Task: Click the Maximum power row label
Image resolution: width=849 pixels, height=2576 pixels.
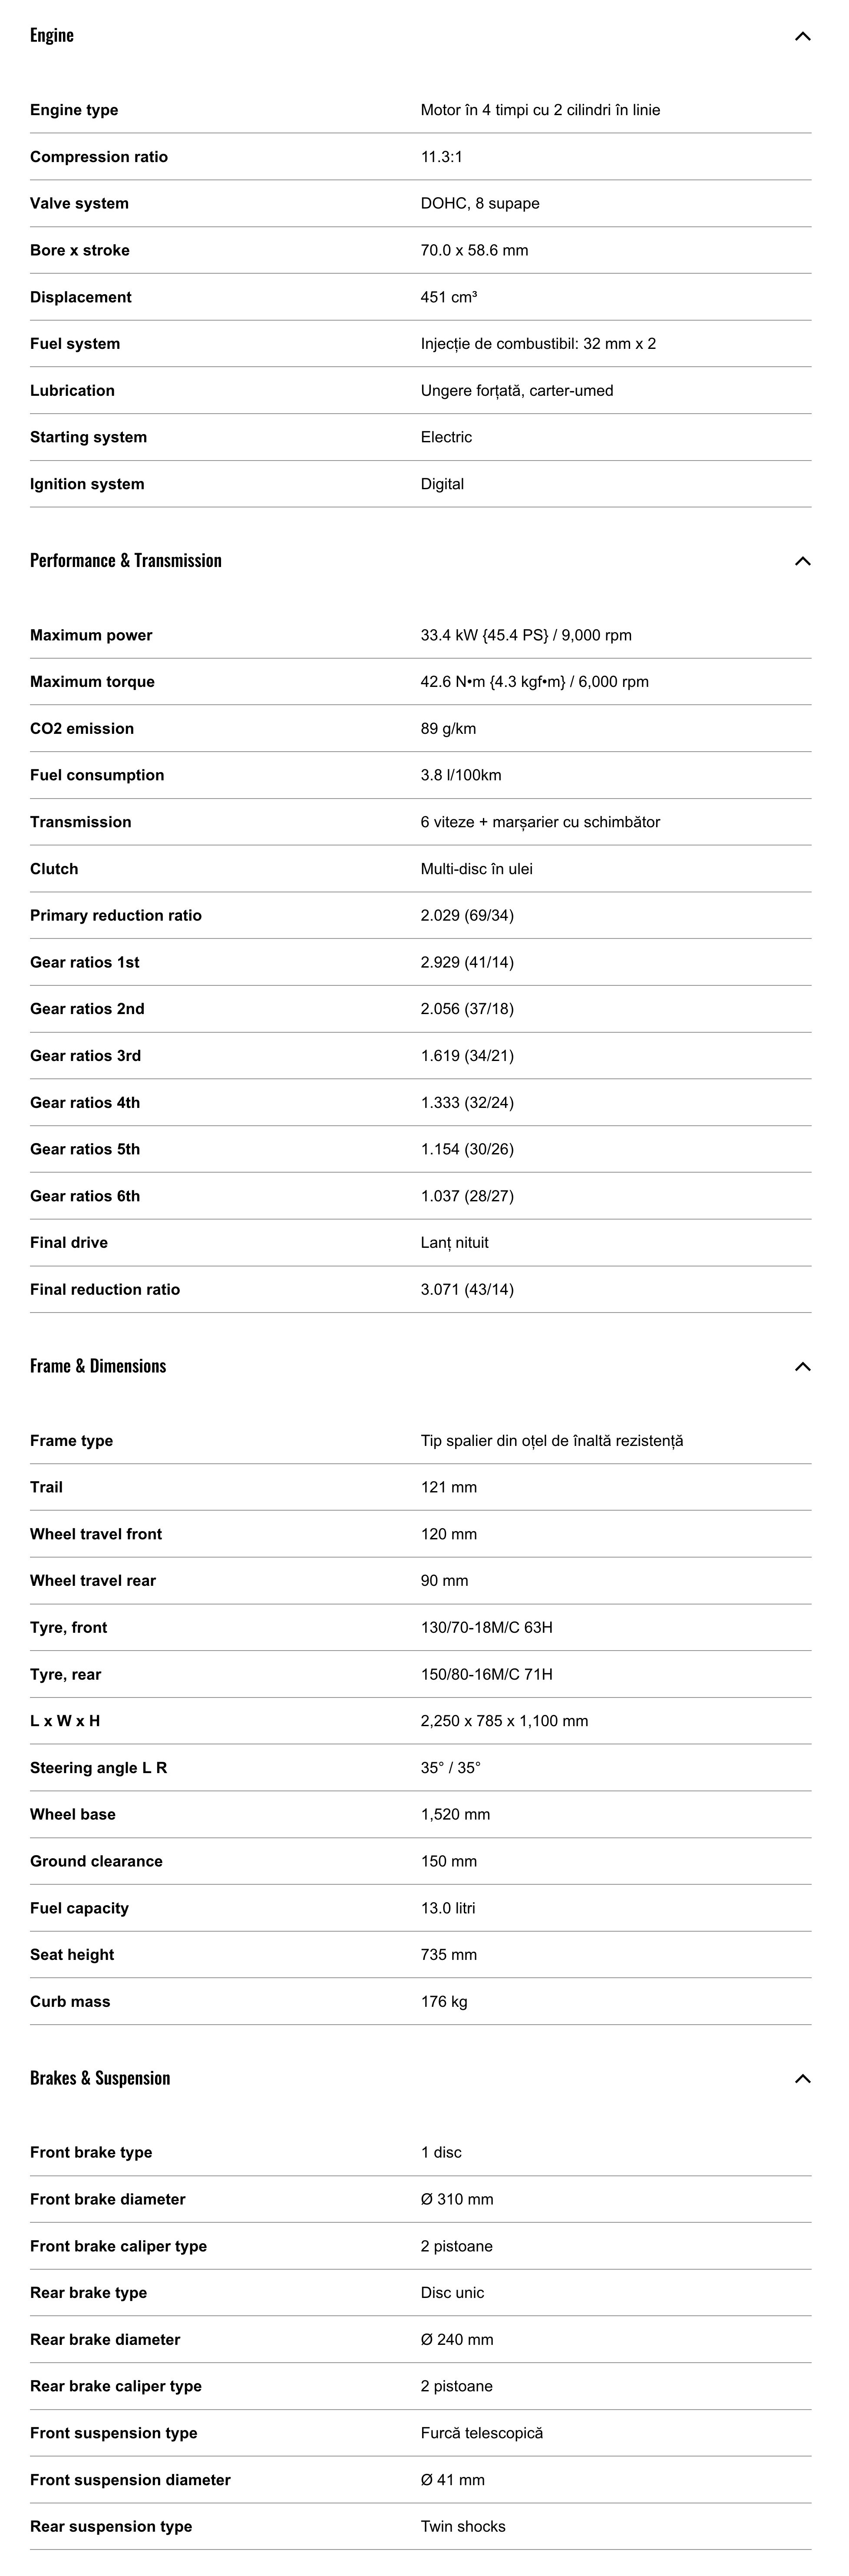Action: (x=91, y=635)
